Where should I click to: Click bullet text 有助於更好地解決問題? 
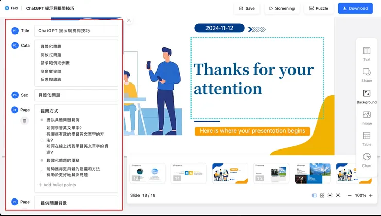67,175
